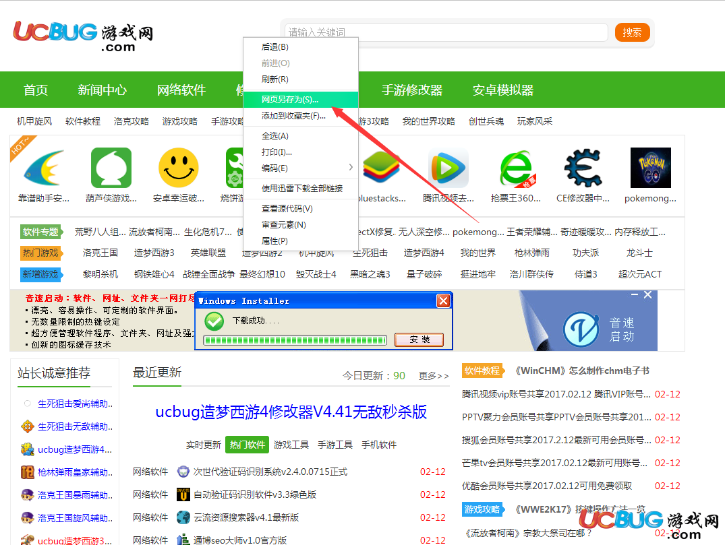Open ucbug造梦西游4修改器V4.41 headline link
The image size is (725, 545).
[291, 412]
